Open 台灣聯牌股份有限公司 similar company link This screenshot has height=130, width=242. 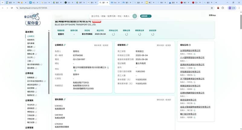pos(192,50)
